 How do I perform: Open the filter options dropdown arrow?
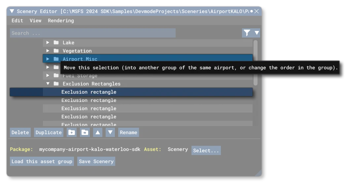[x=257, y=33]
